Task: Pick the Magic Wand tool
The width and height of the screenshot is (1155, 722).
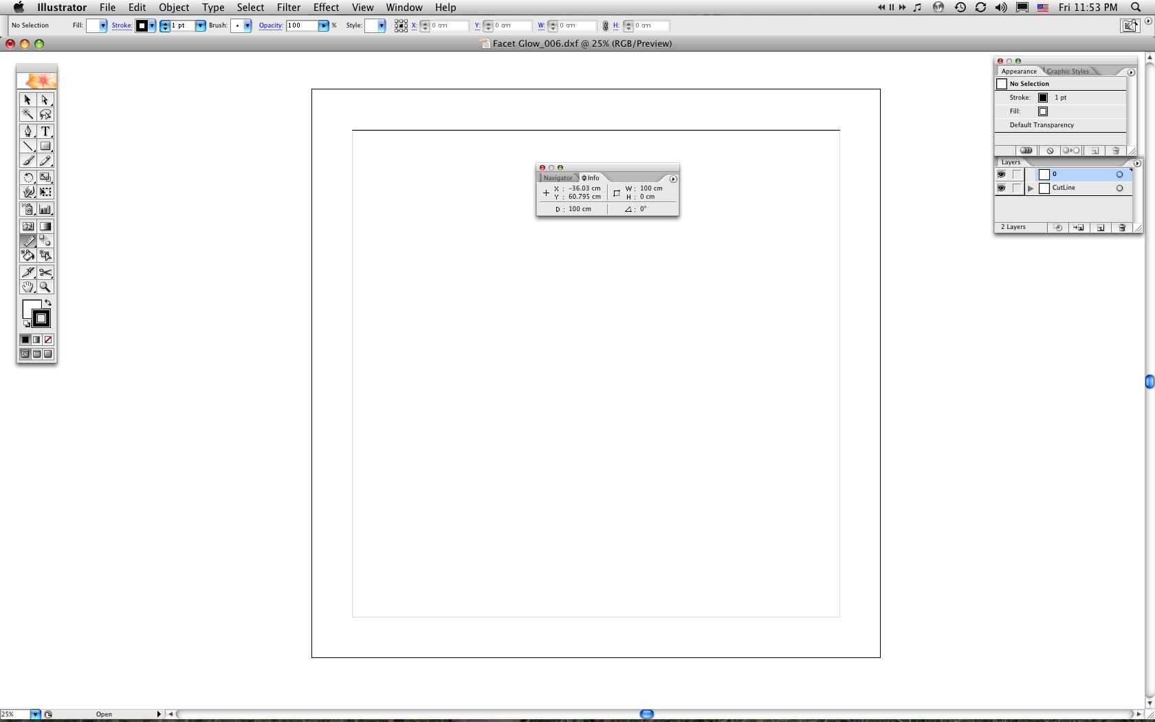Action: point(27,114)
